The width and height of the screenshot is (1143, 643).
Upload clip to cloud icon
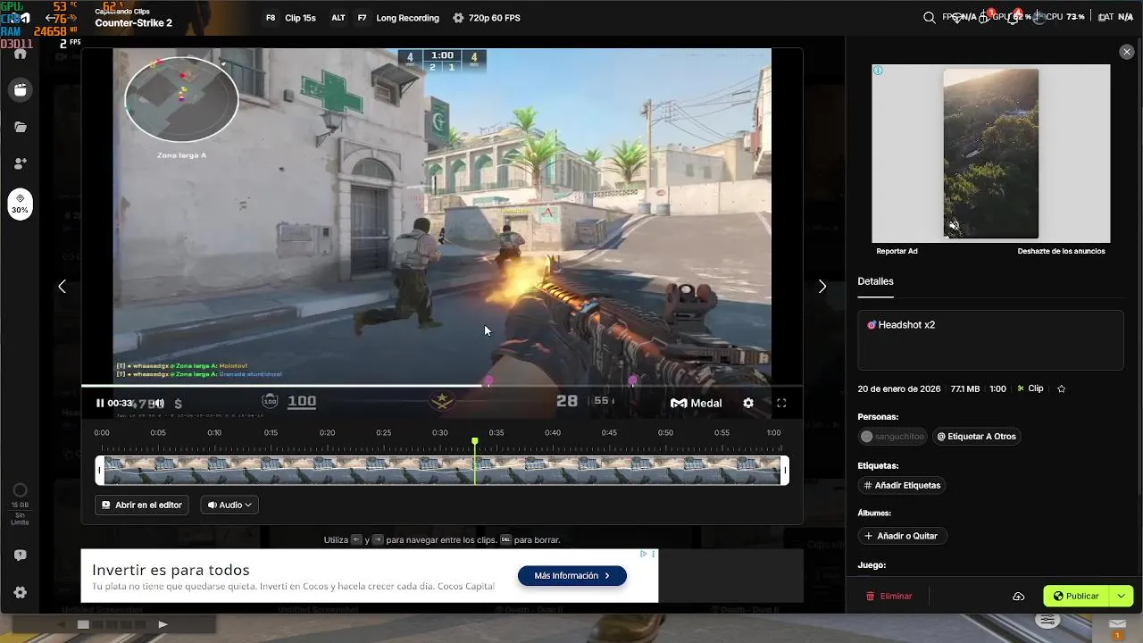[1018, 597]
